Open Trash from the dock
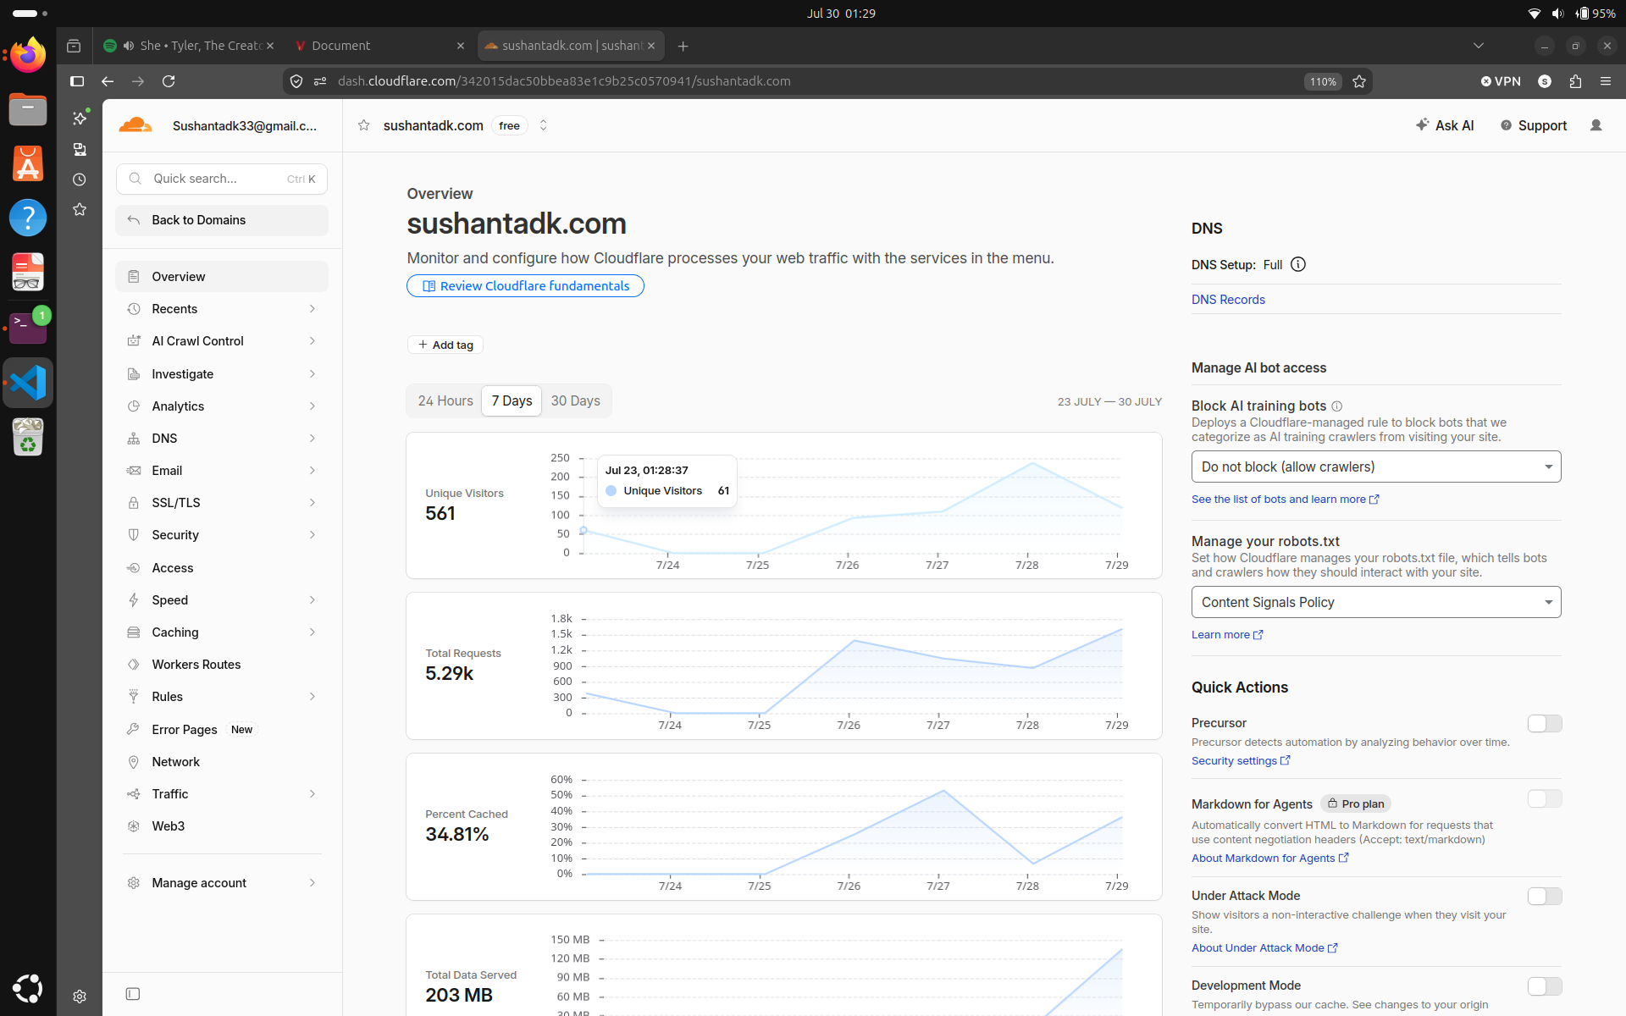The image size is (1626, 1016). pos(28,437)
